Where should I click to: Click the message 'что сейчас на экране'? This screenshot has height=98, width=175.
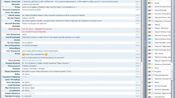pyautogui.click(x=30, y=45)
